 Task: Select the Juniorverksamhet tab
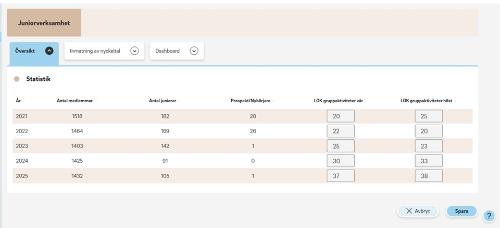(x=44, y=23)
